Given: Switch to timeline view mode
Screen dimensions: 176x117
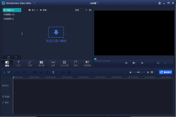Looking at the screenshot, I should pos(4,72).
